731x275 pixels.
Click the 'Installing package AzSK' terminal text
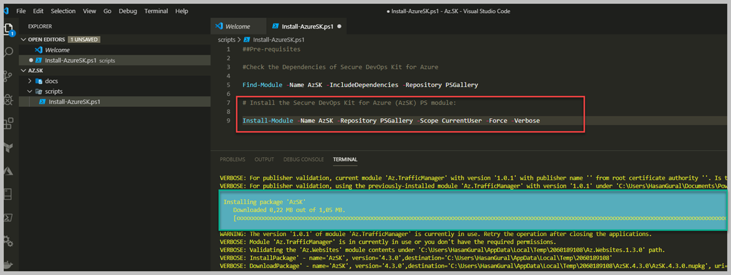coord(265,202)
